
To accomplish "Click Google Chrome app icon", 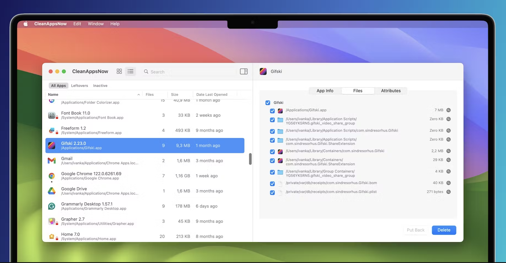I will (52, 176).
